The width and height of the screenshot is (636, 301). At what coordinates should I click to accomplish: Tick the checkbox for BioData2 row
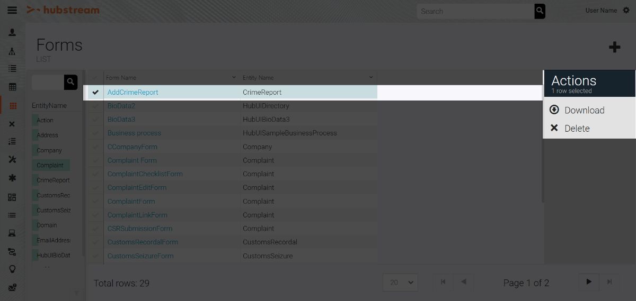tap(95, 106)
